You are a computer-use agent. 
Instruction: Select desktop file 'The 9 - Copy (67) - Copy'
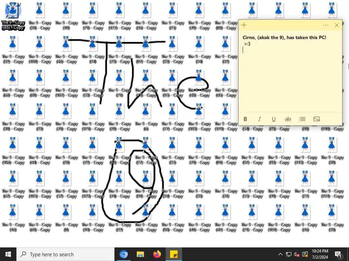(13, 185)
